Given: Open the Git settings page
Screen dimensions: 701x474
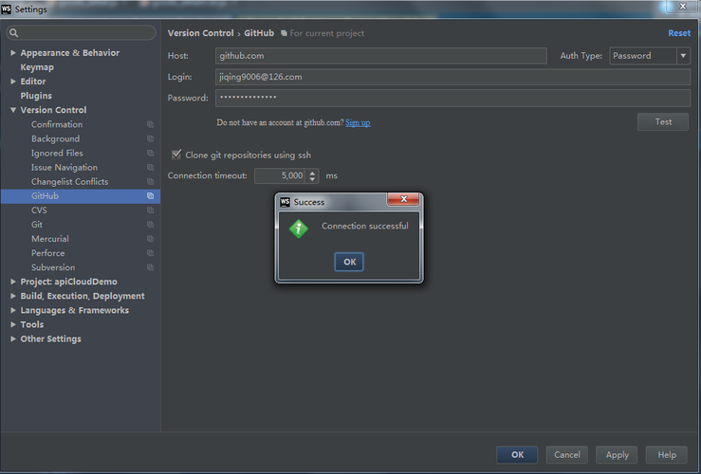Looking at the screenshot, I should click(37, 225).
